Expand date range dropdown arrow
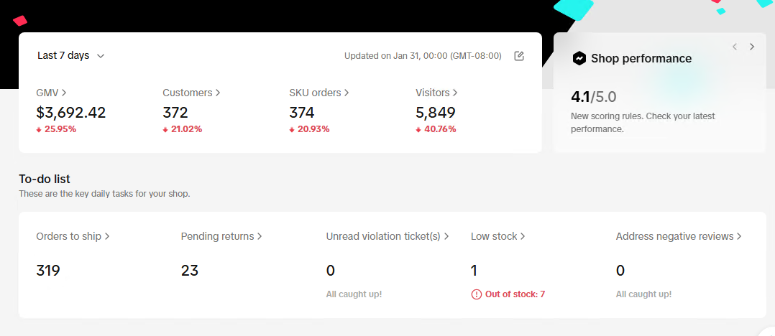Viewport: 775px width, 336px height. (x=101, y=56)
